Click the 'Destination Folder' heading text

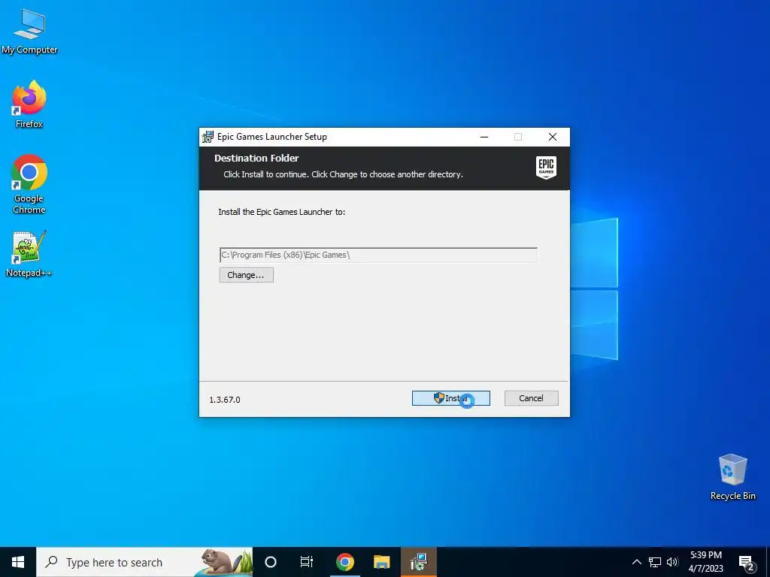coord(256,158)
